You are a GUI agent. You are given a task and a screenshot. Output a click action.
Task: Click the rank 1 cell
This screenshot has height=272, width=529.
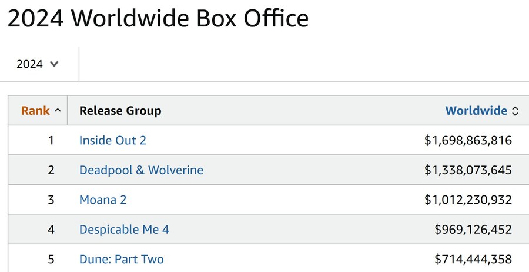(51, 141)
